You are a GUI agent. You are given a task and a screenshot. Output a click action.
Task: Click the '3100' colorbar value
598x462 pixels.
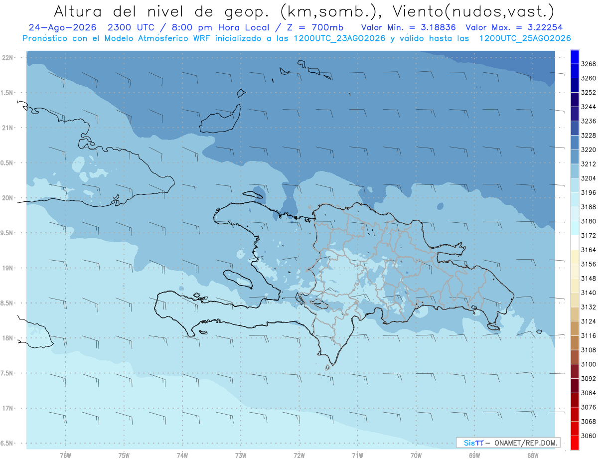[589, 364]
